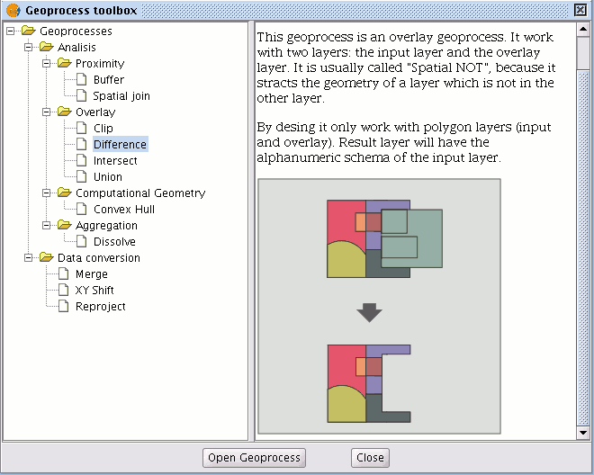This screenshot has width=594, height=475.
Task: Select the Merge geoprocess
Action: click(91, 273)
